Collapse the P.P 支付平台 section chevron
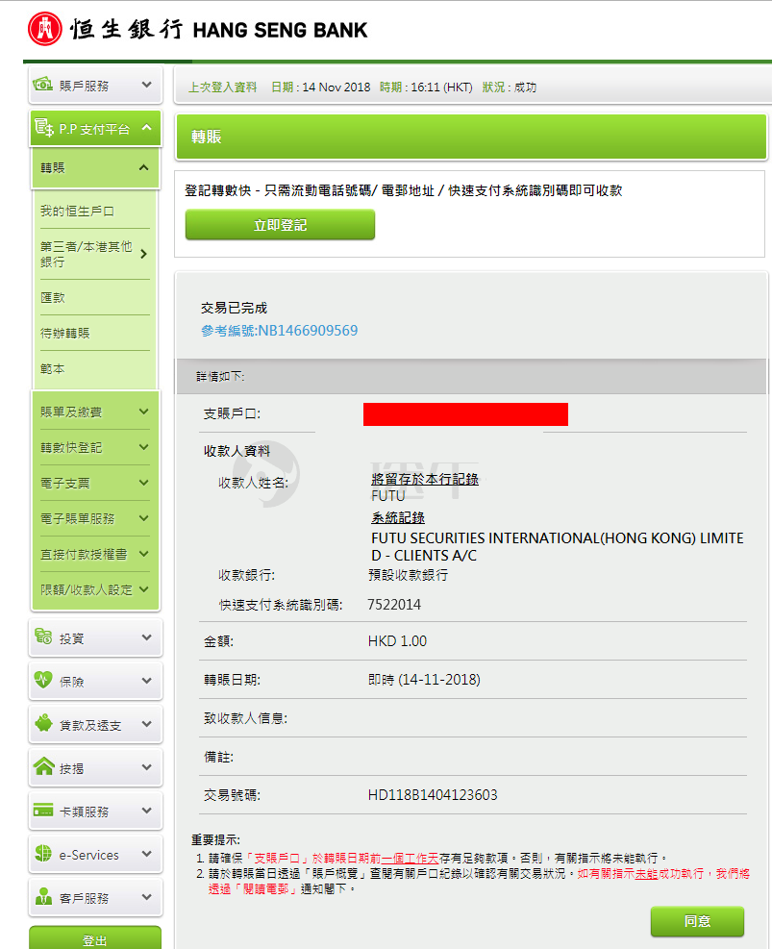 coord(146,128)
